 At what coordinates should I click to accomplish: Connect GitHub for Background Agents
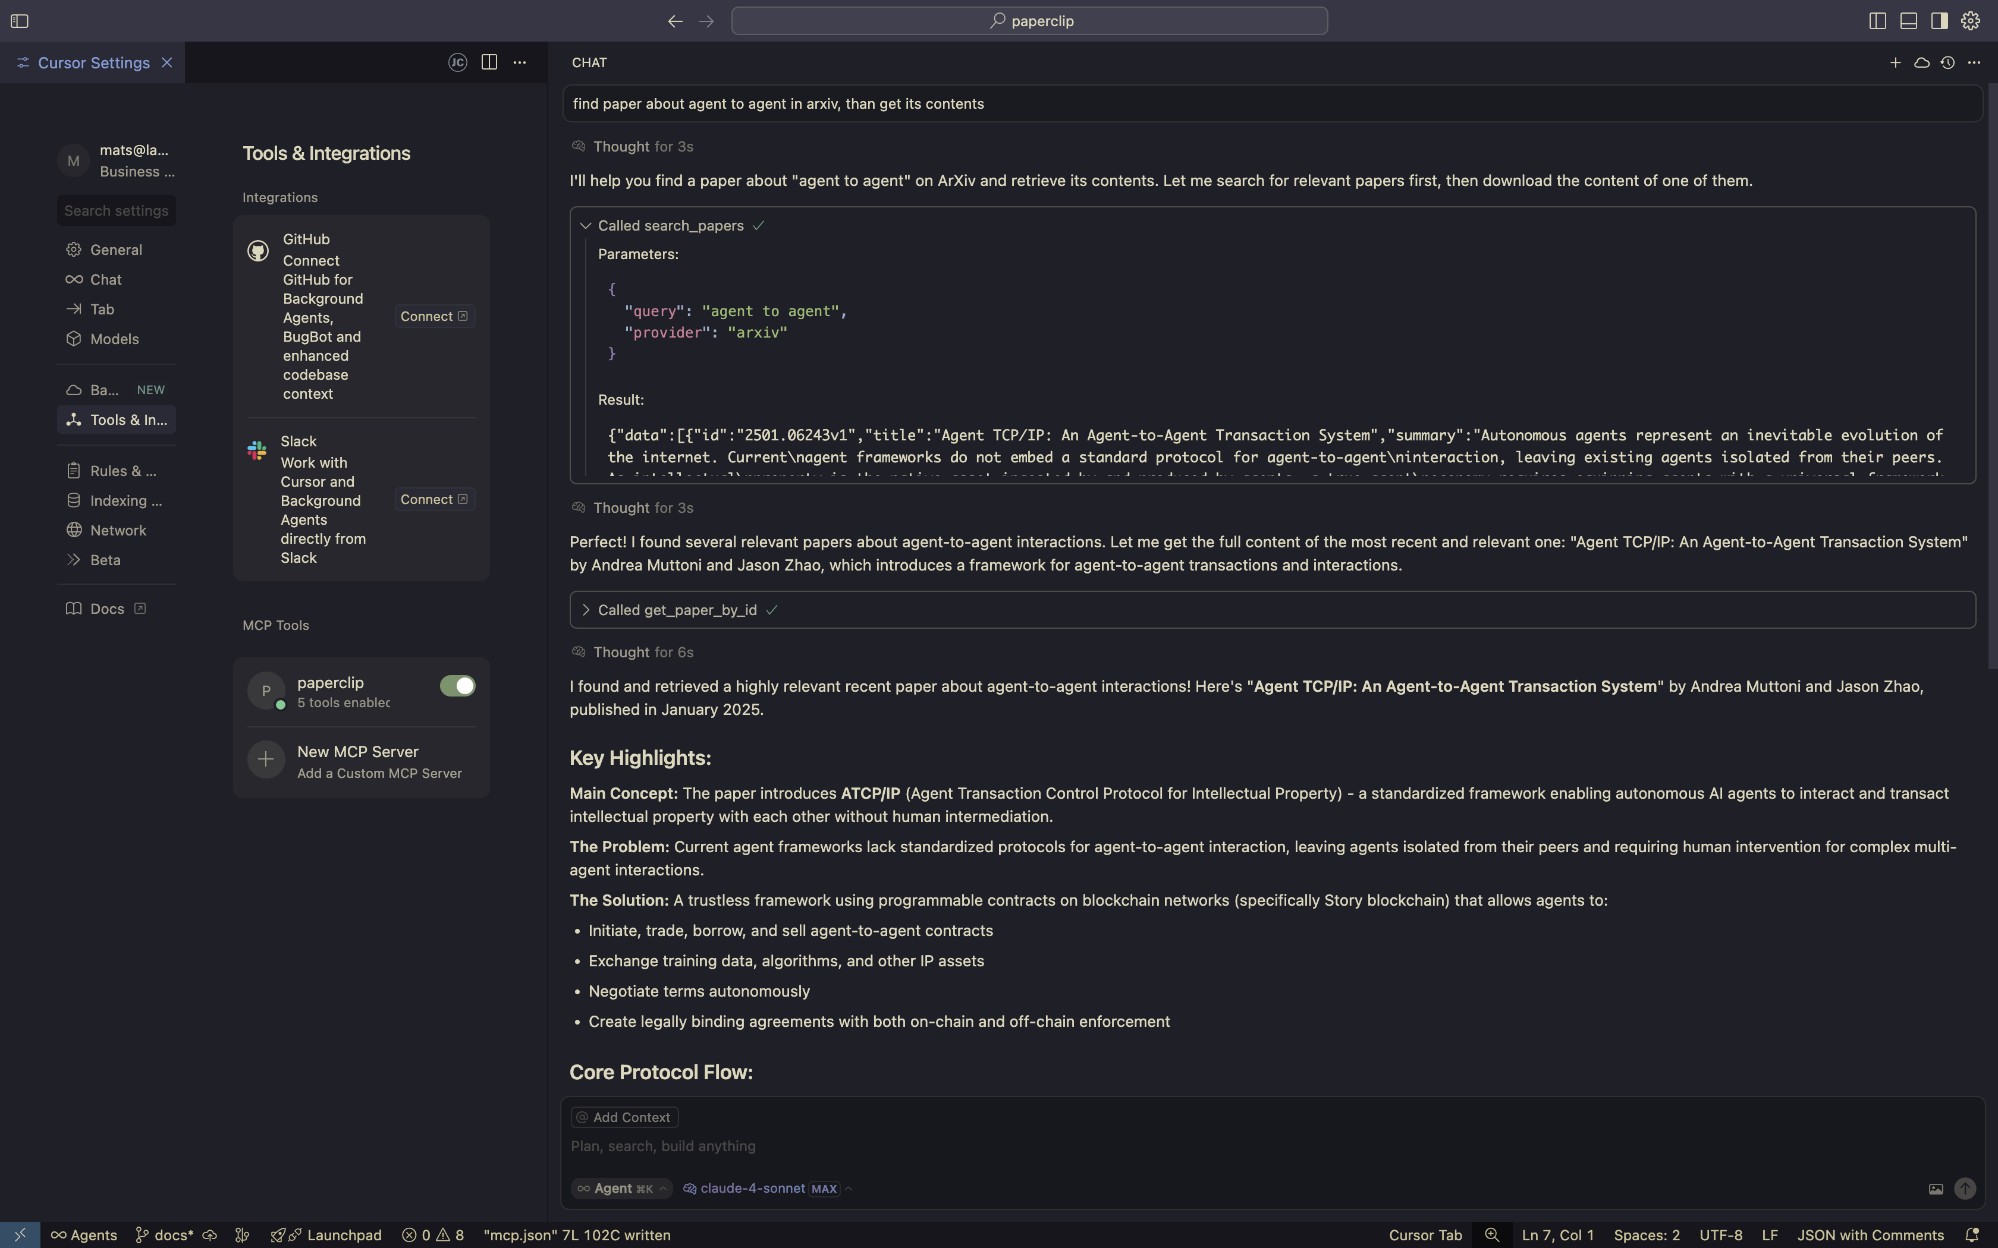[433, 316]
